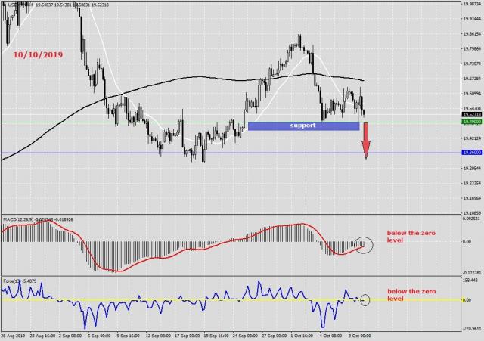
Task: Click the 19.98734 price scale value
Action: point(470,4)
